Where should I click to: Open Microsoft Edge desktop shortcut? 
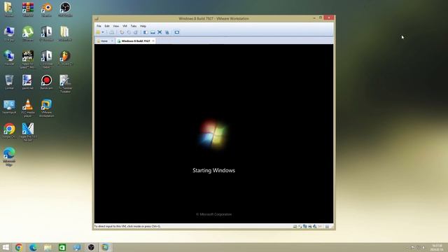(9, 157)
